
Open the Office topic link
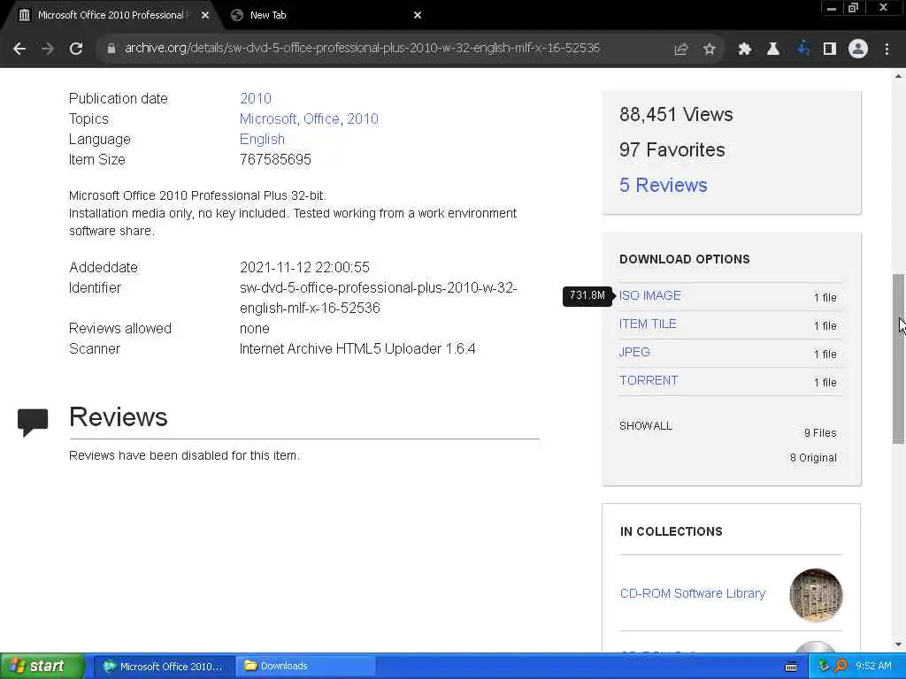321,119
